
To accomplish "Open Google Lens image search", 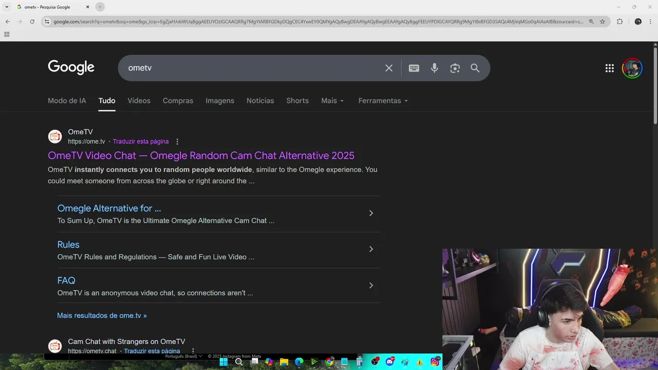I will 455,68.
